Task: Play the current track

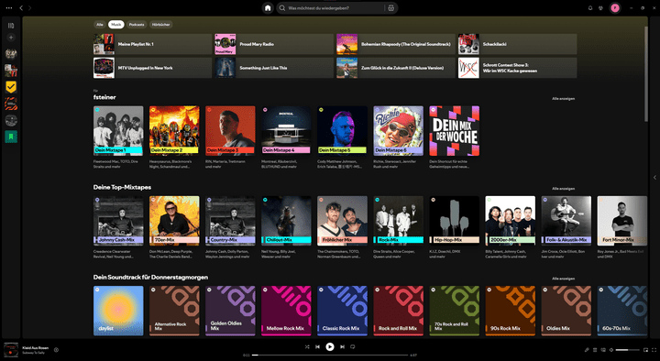Action: (330, 346)
